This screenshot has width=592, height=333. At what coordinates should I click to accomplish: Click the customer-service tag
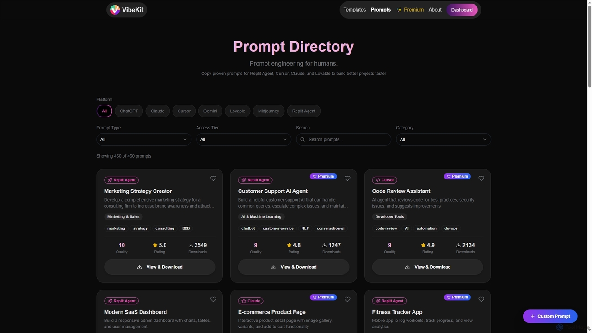tap(278, 228)
